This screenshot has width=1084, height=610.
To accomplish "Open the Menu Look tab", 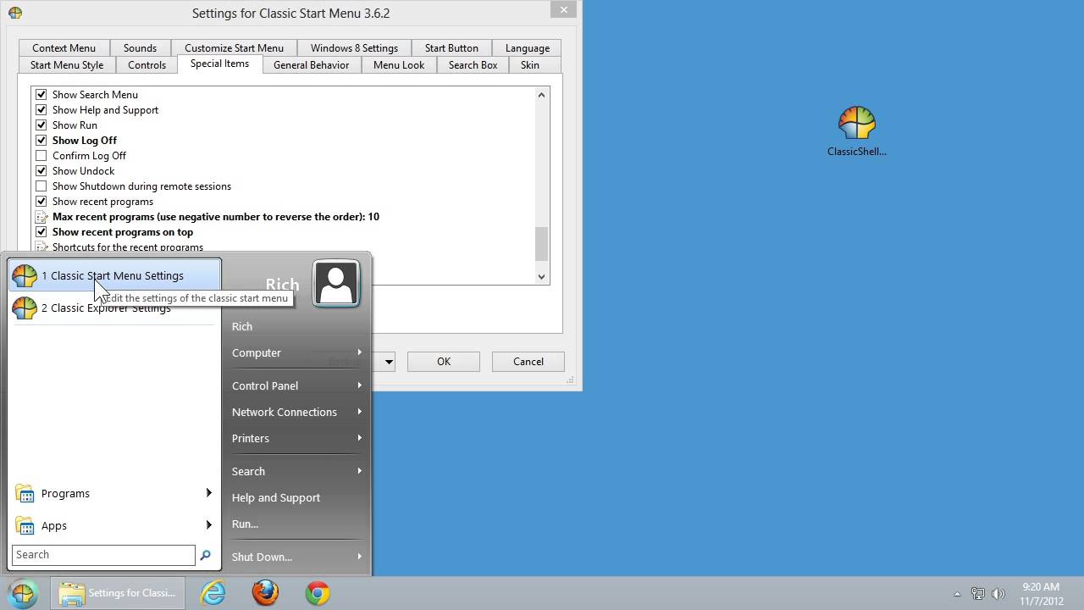I will (x=399, y=65).
